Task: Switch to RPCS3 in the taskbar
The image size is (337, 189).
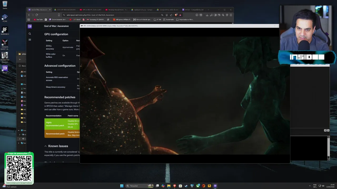Action: (215, 186)
